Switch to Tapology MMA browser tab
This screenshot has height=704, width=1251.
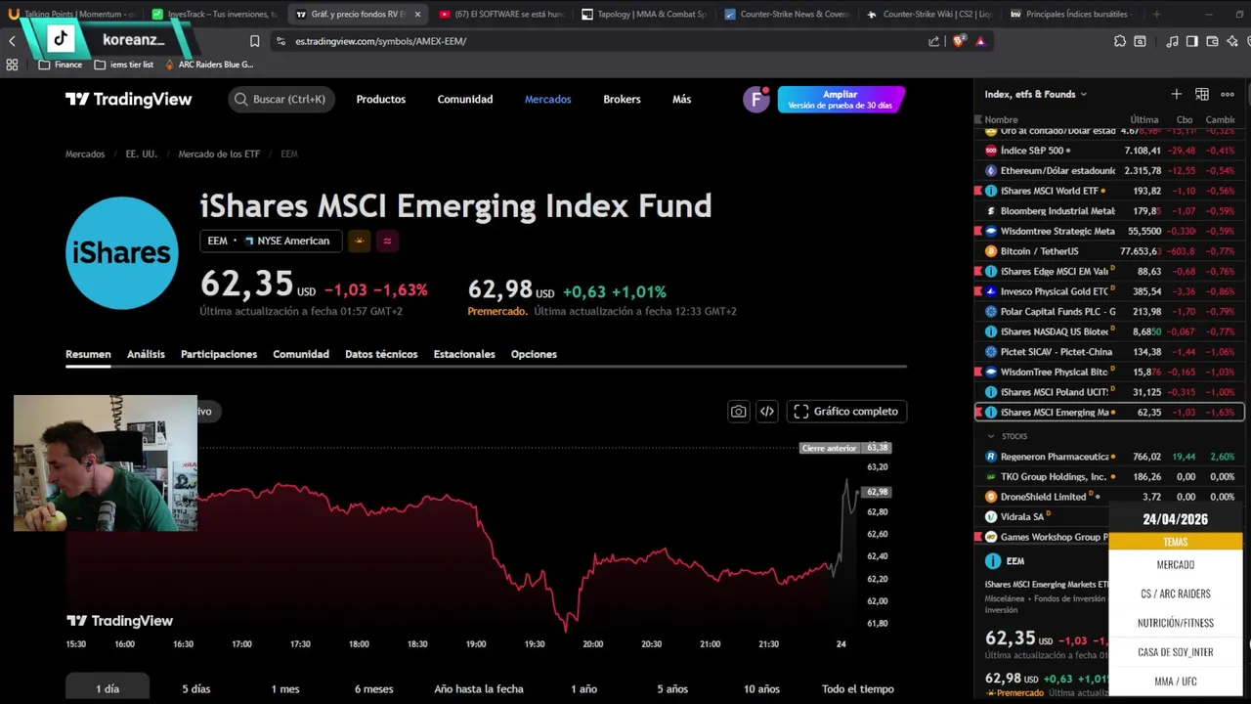[643, 15]
